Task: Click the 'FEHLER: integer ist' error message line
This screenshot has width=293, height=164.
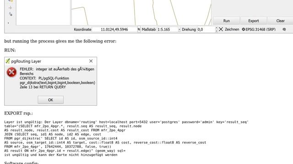Action: (57, 69)
